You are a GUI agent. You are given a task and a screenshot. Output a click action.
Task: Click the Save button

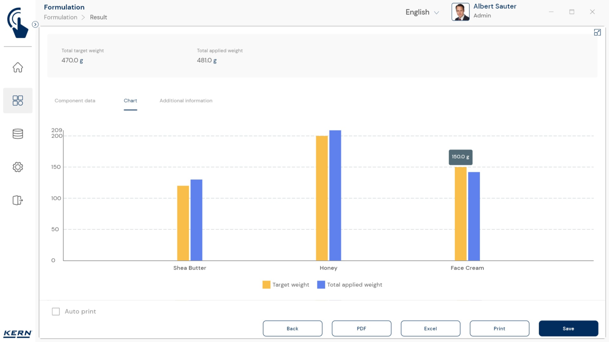pyautogui.click(x=568, y=328)
